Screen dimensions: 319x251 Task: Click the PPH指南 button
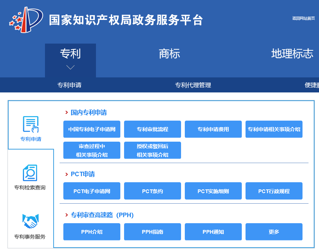click(x=153, y=232)
